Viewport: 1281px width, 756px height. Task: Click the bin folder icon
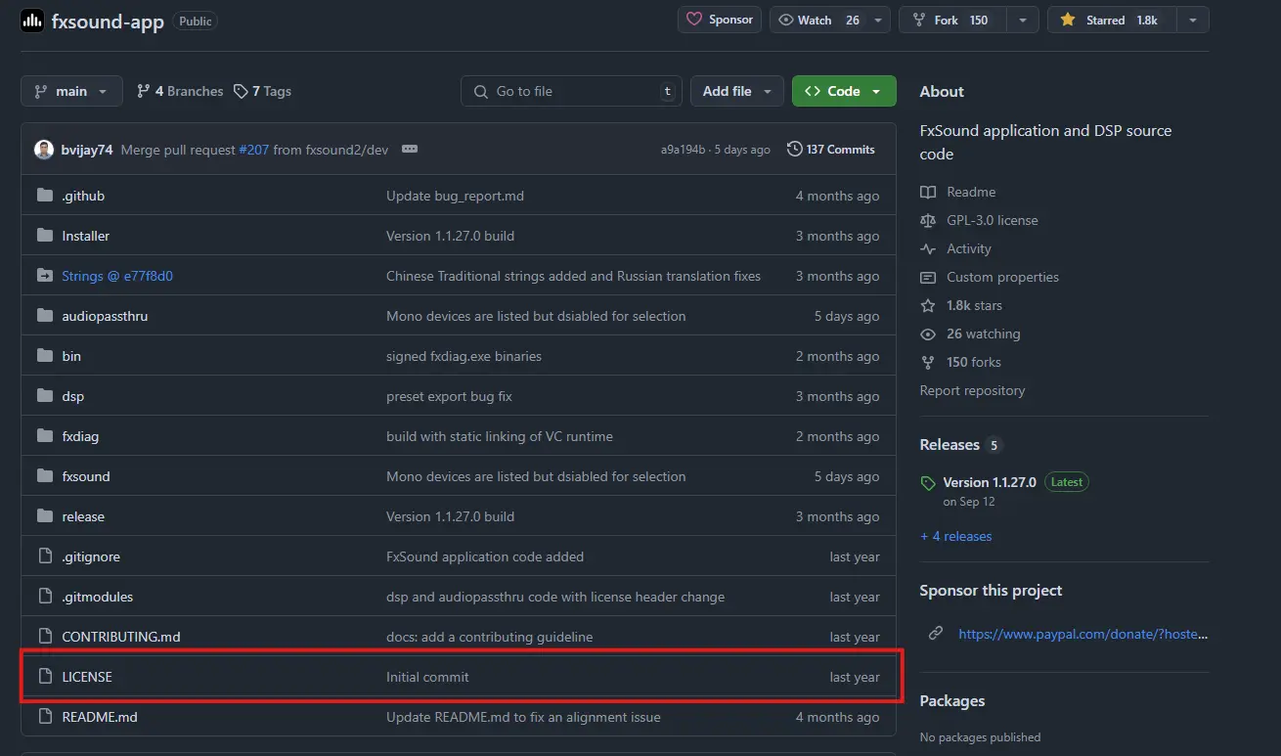tap(44, 356)
